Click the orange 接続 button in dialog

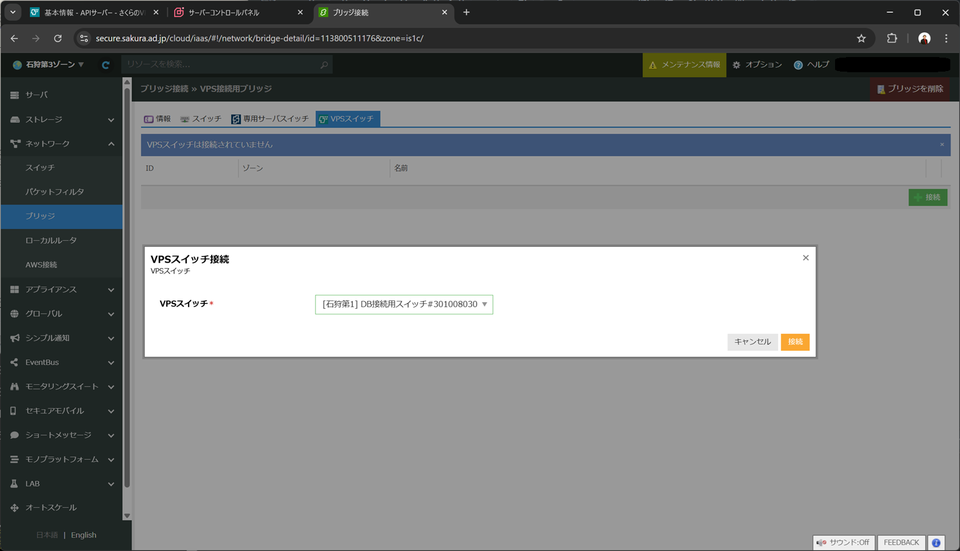tap(794, 342)
